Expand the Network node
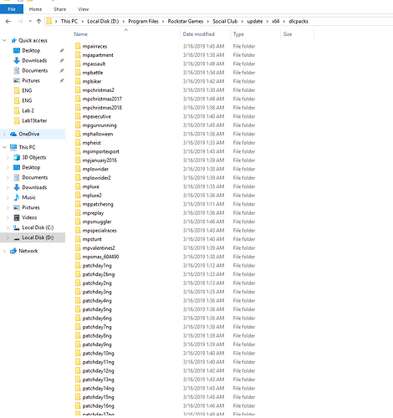This screenshot has width=393, height=418. pyautogui.click(x=4, y=251)
